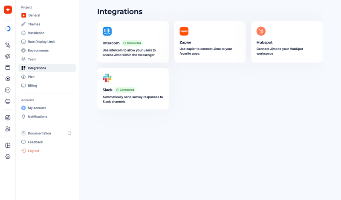This screenshot has height=200, width=341.
Task: Click 'Automatically send survey responses' description
Action: [x=133, y=99]
